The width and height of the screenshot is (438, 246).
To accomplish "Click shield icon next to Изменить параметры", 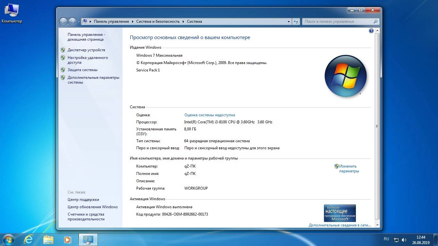I will point(336,166).
